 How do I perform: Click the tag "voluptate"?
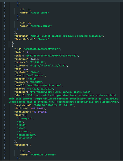coord(25,138)
